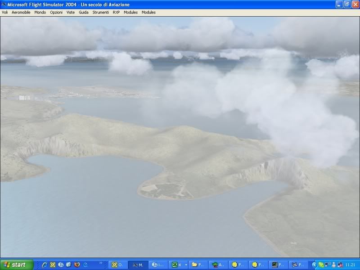Expand hidden system tray icons arrow
The image size is (360, 270).
point(314,265)
